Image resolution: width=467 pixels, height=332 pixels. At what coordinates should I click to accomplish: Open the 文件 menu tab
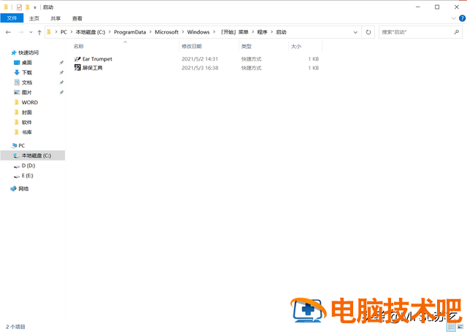(12, 18)
